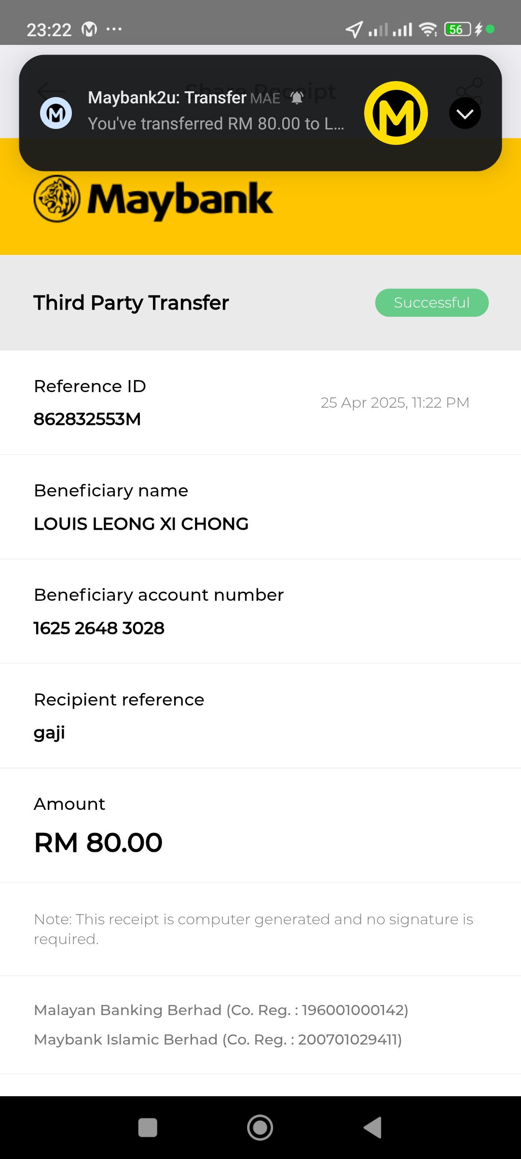Viewport: 521px width, 1159px height.
Task: Tap the Maybank tiger logo
Action: [x=57, y=199]
